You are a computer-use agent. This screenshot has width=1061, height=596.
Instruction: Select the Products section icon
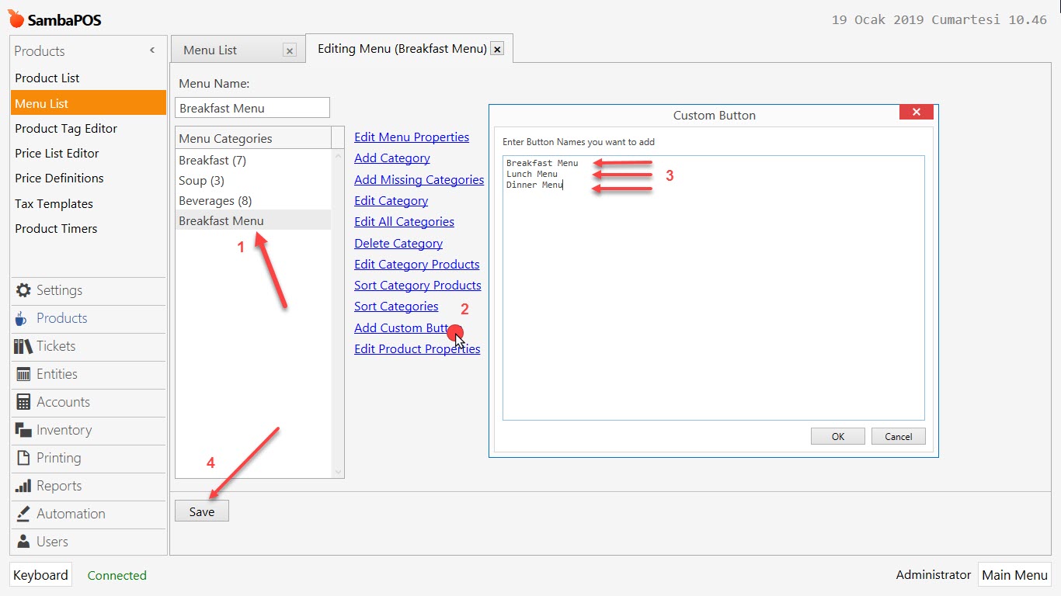tap(61, 318)
